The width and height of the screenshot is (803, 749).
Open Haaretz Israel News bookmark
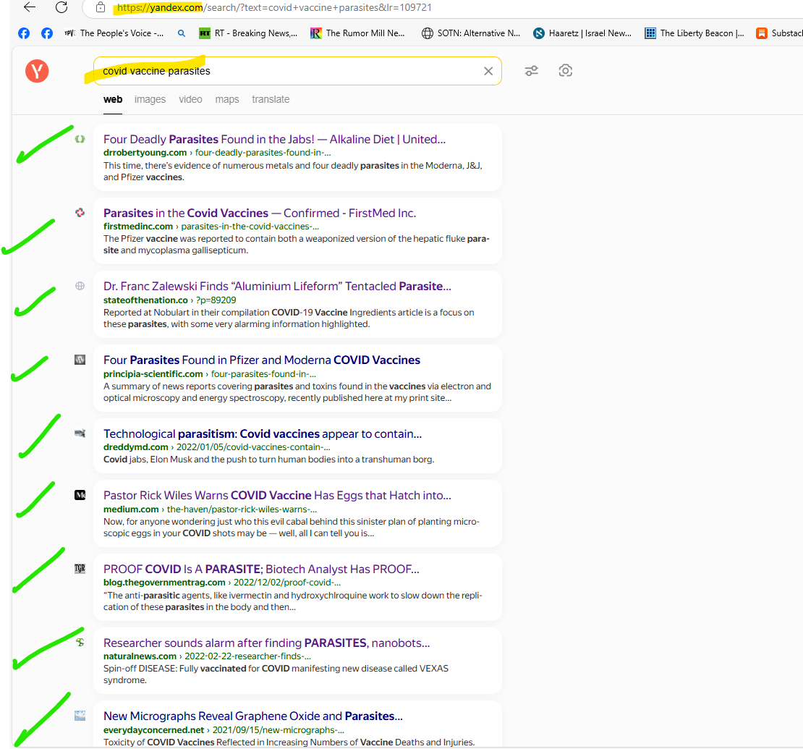[582, 33]
